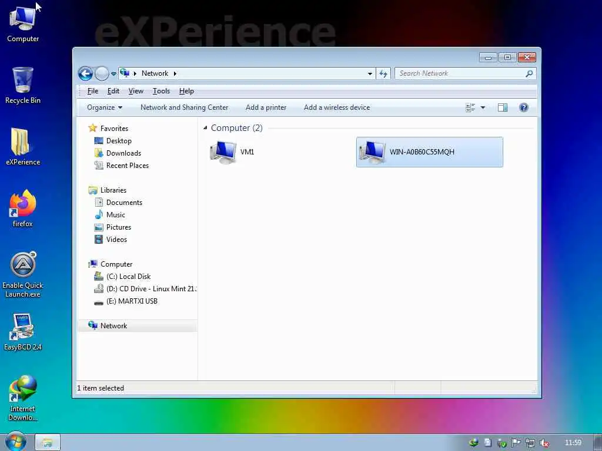This screenshot has height=451, width=602.
Task: Select eXPerience folder on desktop
Action: coord(23,146)
